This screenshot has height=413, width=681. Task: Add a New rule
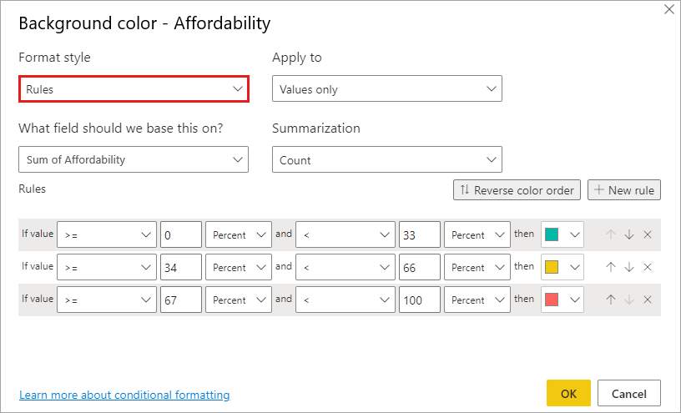coord(624,190)
